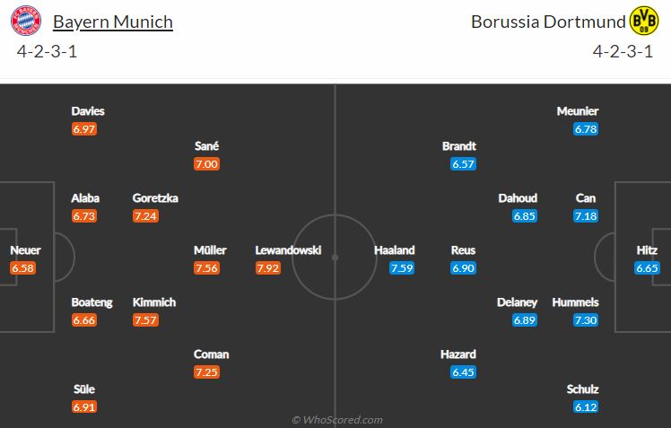Open the Borussia Dortmund team name
Viewport: 671px width, 428px height.
[548, 22]
